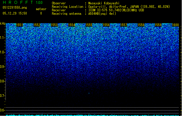182x116 pixels.
Task: Click the 1600 time marker
Action: [176, 25]
